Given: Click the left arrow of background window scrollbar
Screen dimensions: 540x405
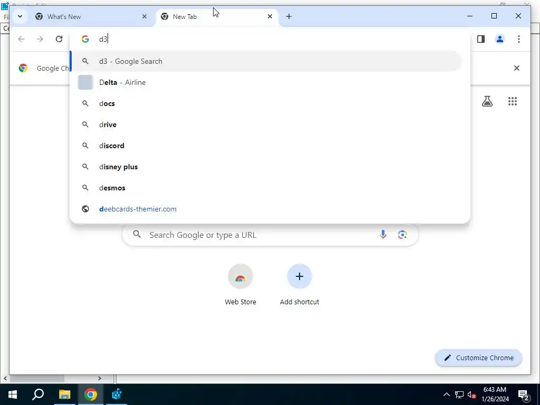Looking at the screenshot, I should pos(5,378).
